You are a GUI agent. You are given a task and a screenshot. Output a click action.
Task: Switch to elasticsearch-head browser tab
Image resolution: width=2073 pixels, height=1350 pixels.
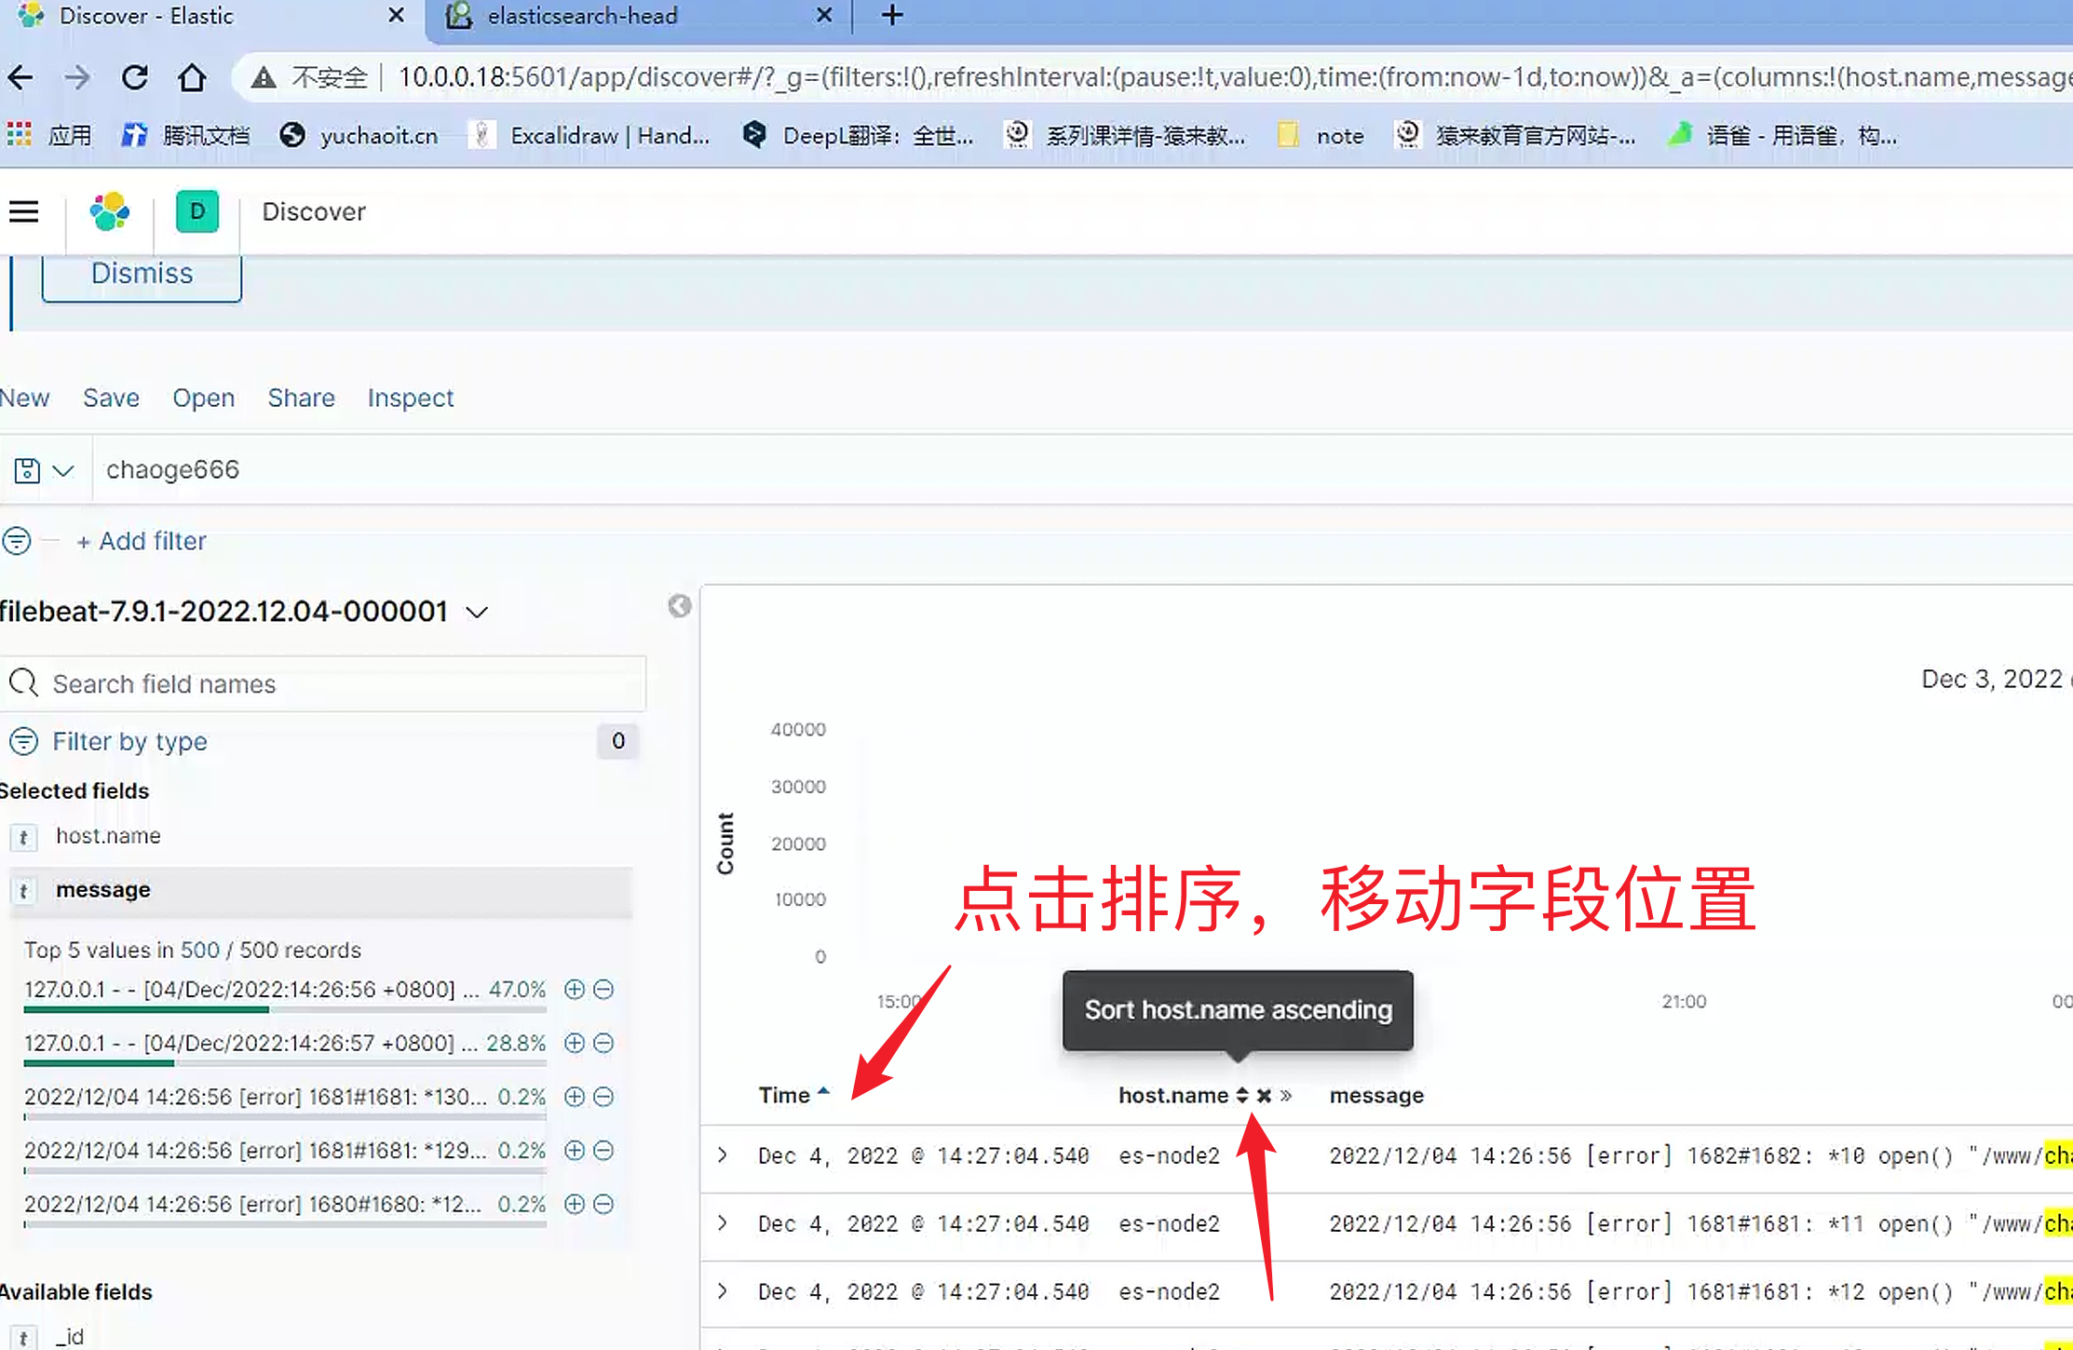click(x=582, y=16)
